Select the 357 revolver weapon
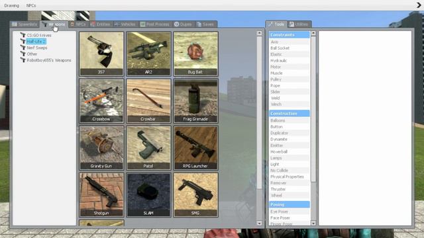This screenshot has width=424, height=238. click(x=101, y=54)
